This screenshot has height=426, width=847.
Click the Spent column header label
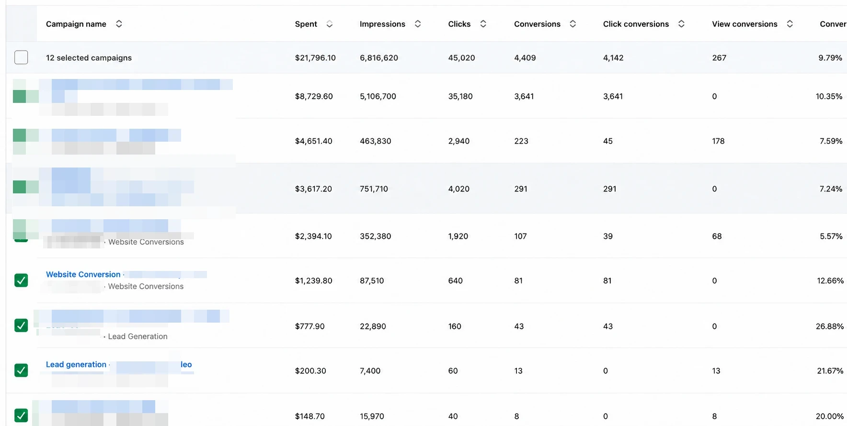pos(306,24)
